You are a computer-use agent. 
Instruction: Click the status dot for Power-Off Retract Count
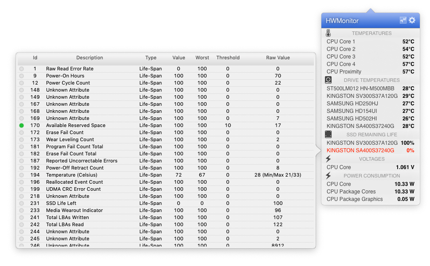tap(21, 168)
